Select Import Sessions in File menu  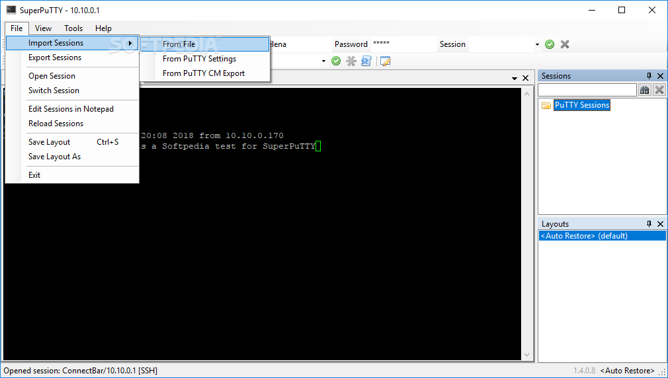click(x=73, y=43)
